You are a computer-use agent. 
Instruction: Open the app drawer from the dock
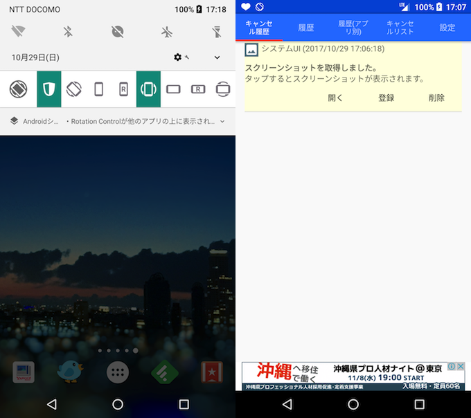tap(118, 372)
